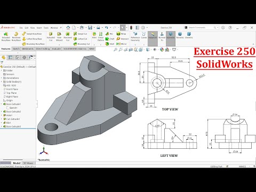The width and height of the screenshot is (256, 192).
Task: Click the Home icon in the toolbar
Action: (68, 28)
